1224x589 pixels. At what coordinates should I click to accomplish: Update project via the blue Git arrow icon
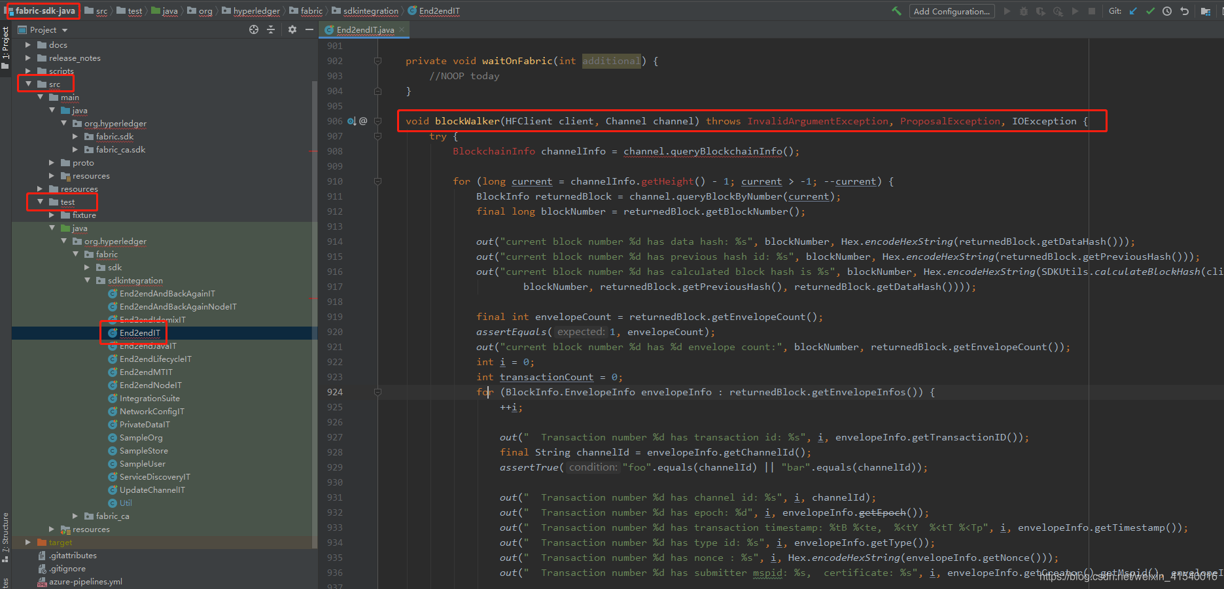point(1132,10)
